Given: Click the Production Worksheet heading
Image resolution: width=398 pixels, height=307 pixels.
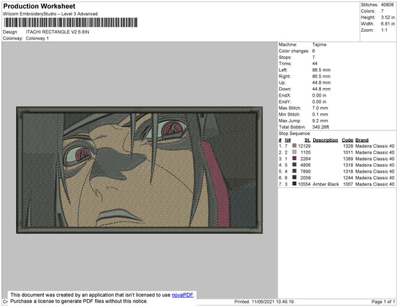Looking at the screenshot, I should [x=39, y=7].
